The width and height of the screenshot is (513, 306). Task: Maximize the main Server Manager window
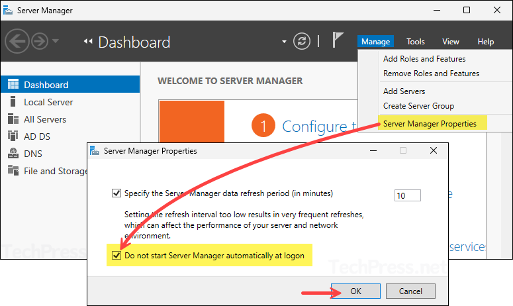tap(467, 10)
